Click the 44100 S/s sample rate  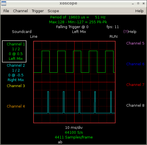tap(74, 133)
